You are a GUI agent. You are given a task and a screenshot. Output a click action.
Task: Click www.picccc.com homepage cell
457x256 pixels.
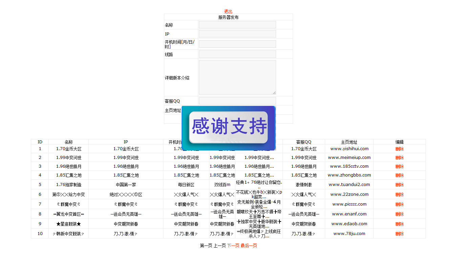coord(349,204)
